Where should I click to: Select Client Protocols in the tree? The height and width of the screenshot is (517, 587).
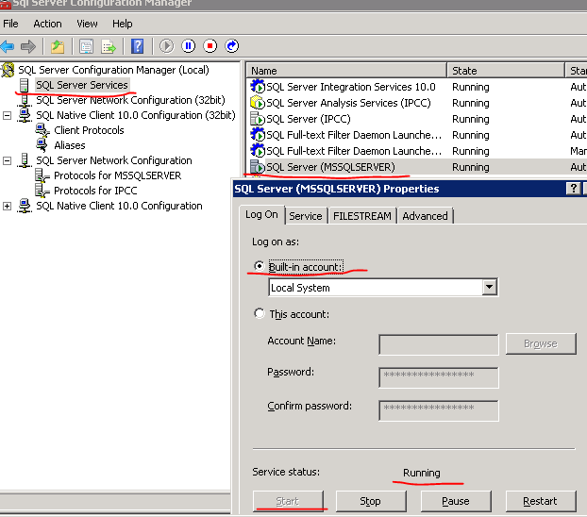point(89,130)
